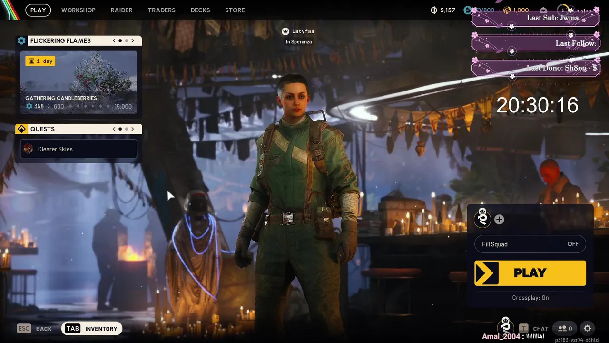The height and width of the screenshot is (343, 609).
Task: Open the Workshop tab
Action: (x=79, y=10)
